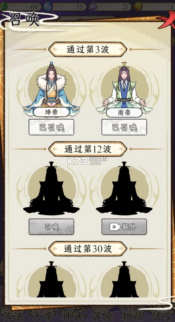Tap the left locked silhouette under 第12波
The width and height of the screenshot is (175, 322).
click(51, 189)
